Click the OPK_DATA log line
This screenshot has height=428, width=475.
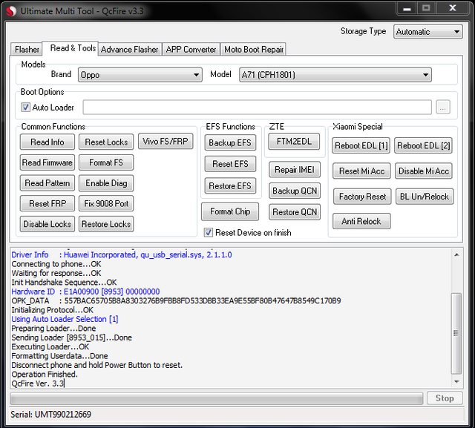176,300
